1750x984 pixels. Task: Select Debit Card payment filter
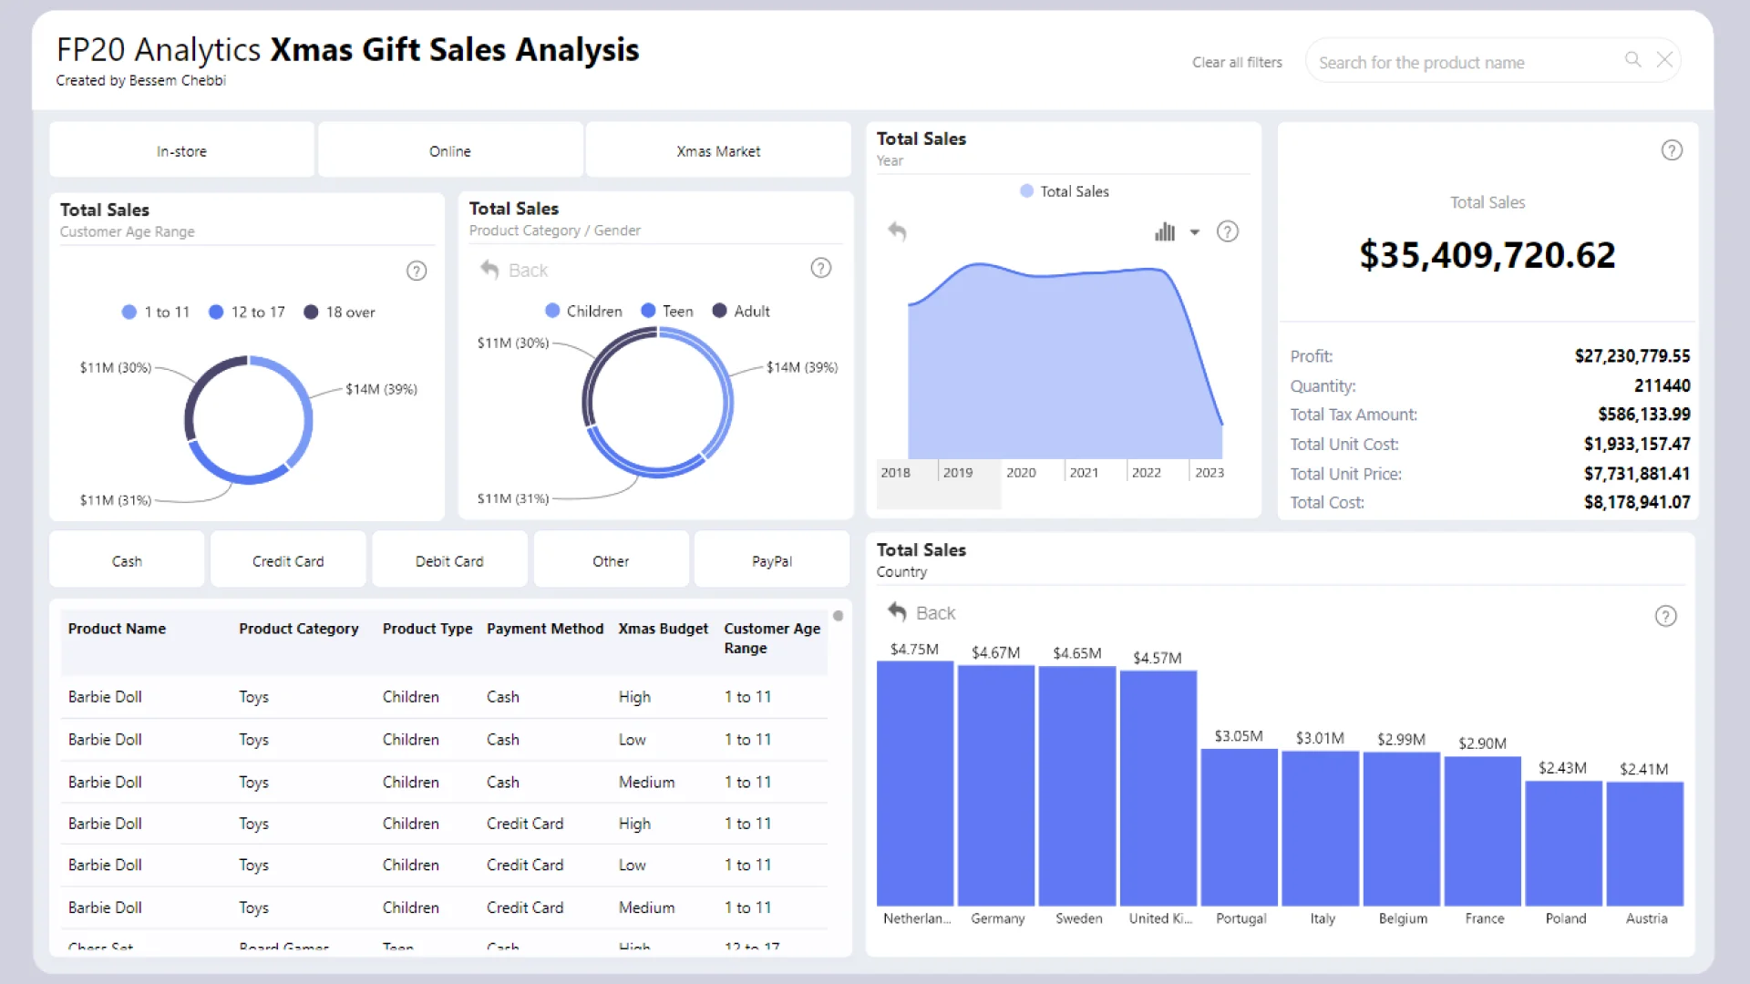coord(449,560)
